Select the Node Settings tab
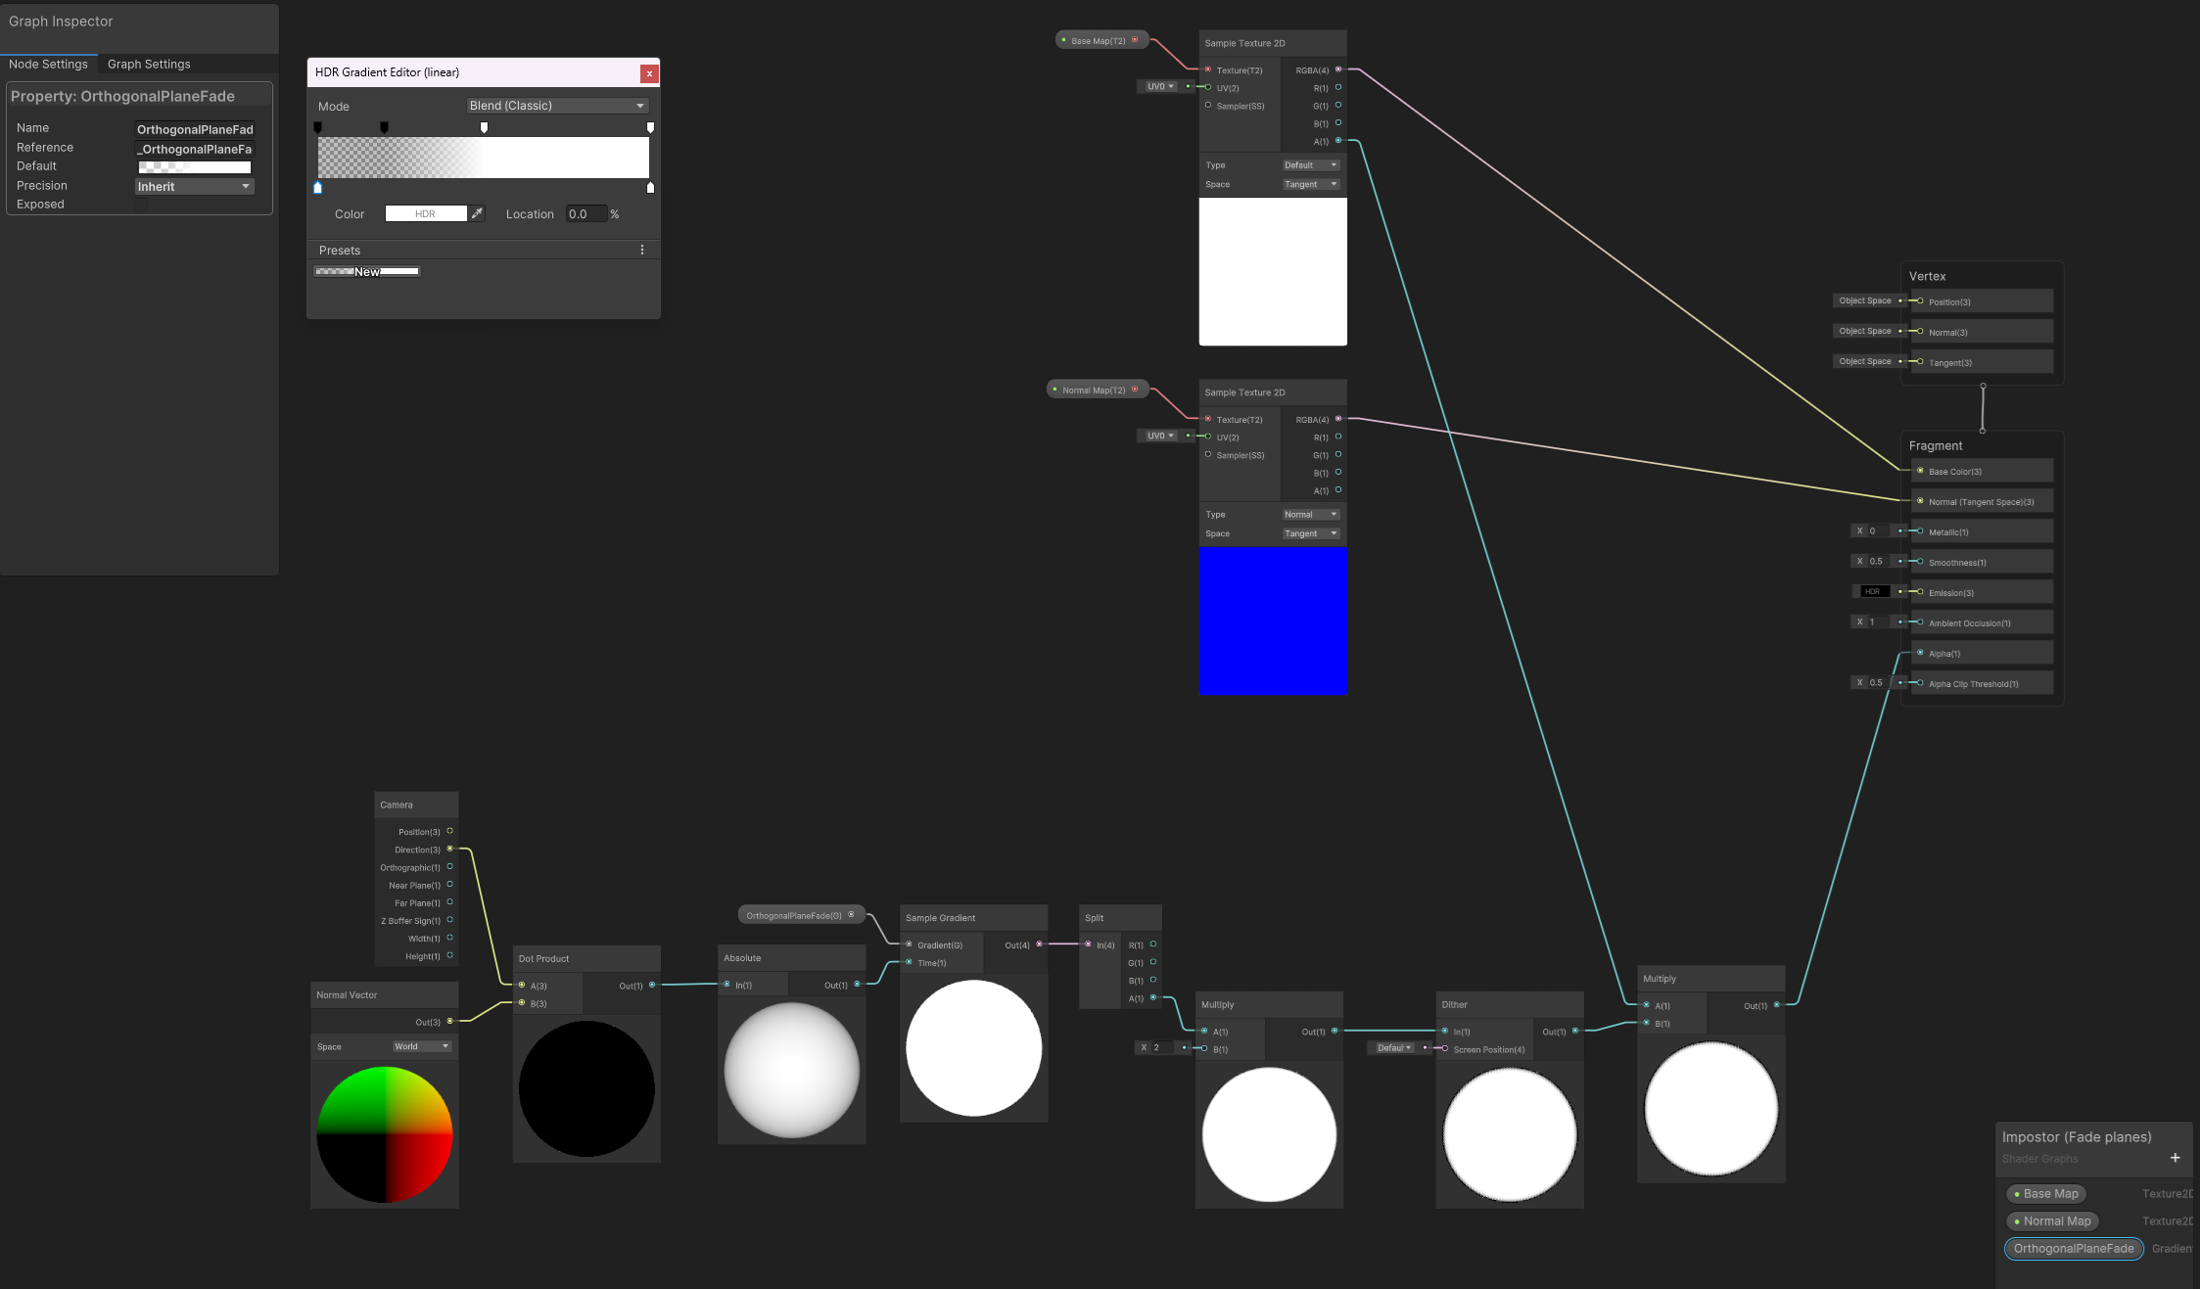 [x=48, y=65]
